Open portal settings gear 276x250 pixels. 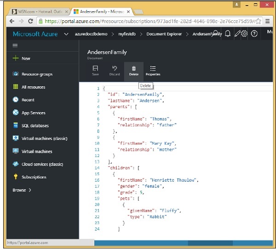[245, 34]
